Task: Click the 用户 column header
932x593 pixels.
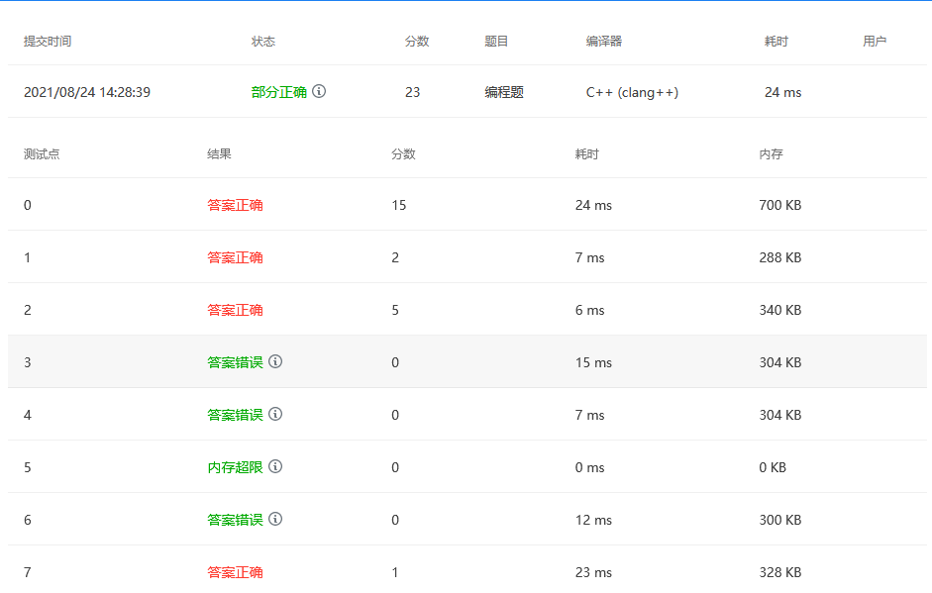Action: coord(875,41)
